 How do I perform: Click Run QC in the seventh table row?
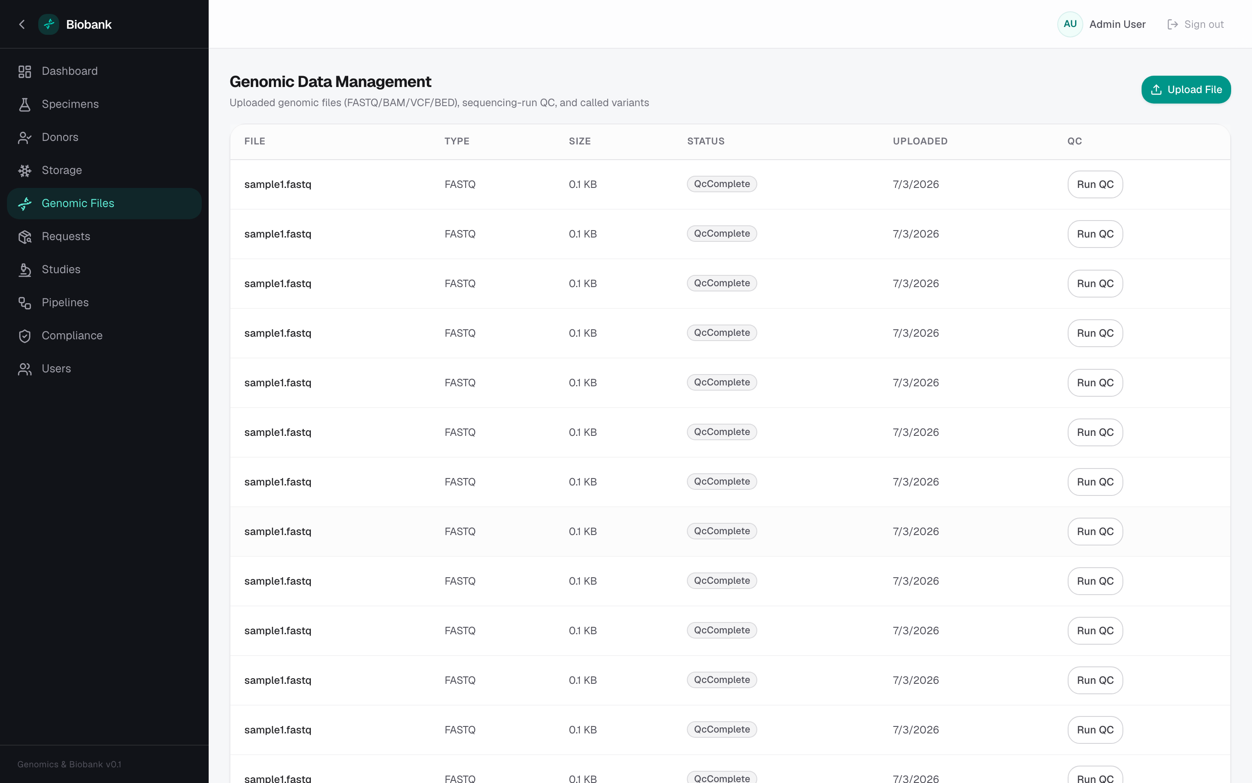tap(1095, 482)
